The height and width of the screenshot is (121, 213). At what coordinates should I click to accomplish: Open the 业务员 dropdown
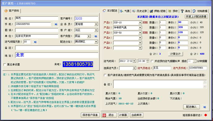(x=96, y=24)
